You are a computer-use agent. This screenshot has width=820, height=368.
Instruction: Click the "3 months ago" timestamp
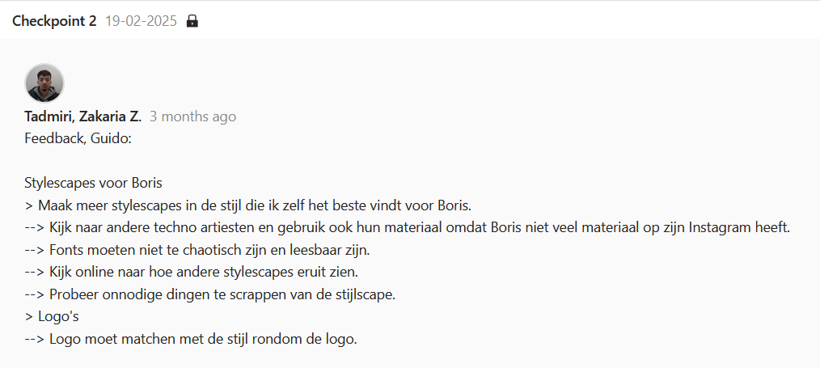pyautogui.click(x=193, y=116)
